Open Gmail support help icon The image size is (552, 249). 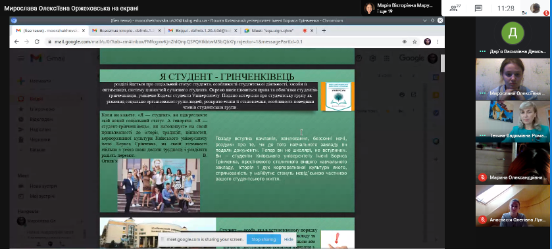click(x=359, y=58)
